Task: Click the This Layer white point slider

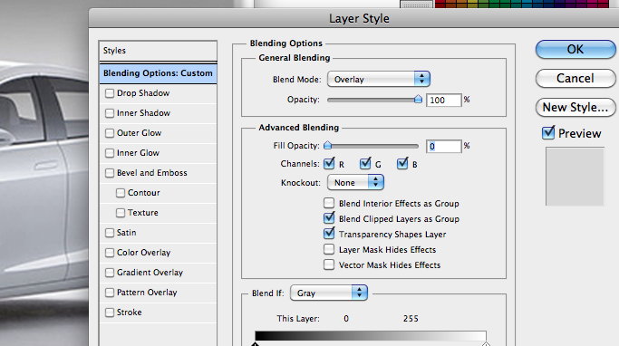Action: point(486,344)
